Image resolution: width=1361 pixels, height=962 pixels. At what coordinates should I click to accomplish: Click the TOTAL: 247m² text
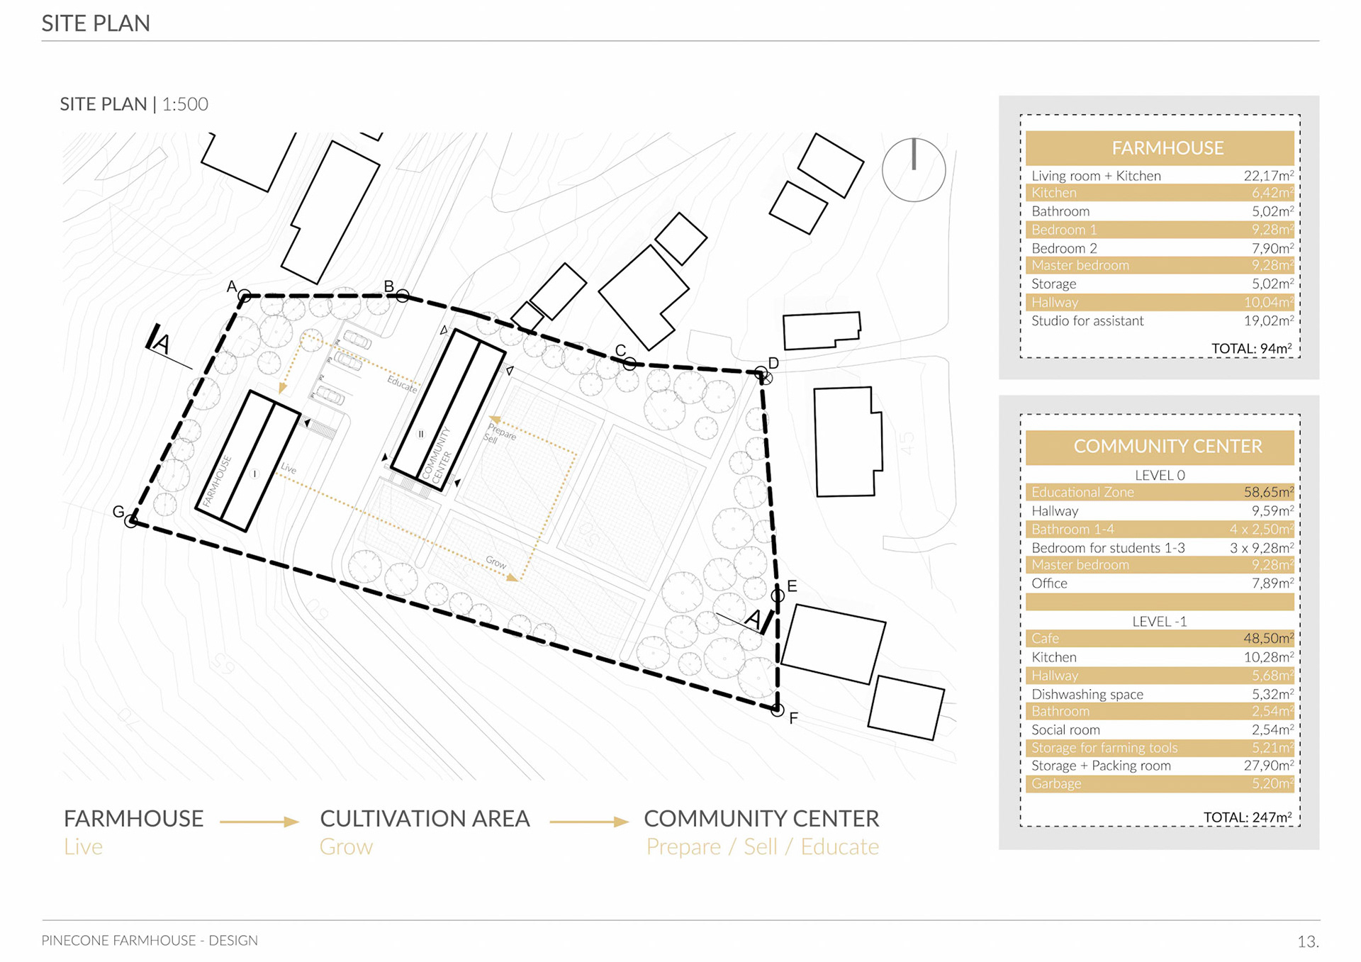tap(1247, 817)
